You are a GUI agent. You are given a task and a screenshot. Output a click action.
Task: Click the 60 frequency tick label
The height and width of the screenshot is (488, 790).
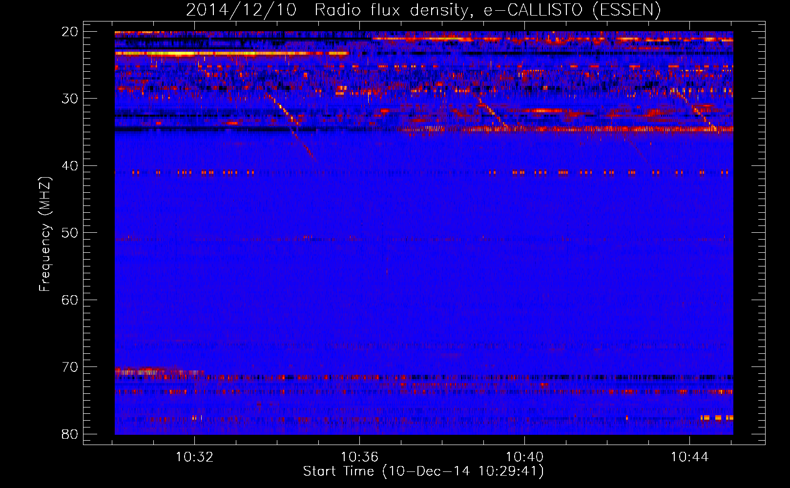coord(70,300)
